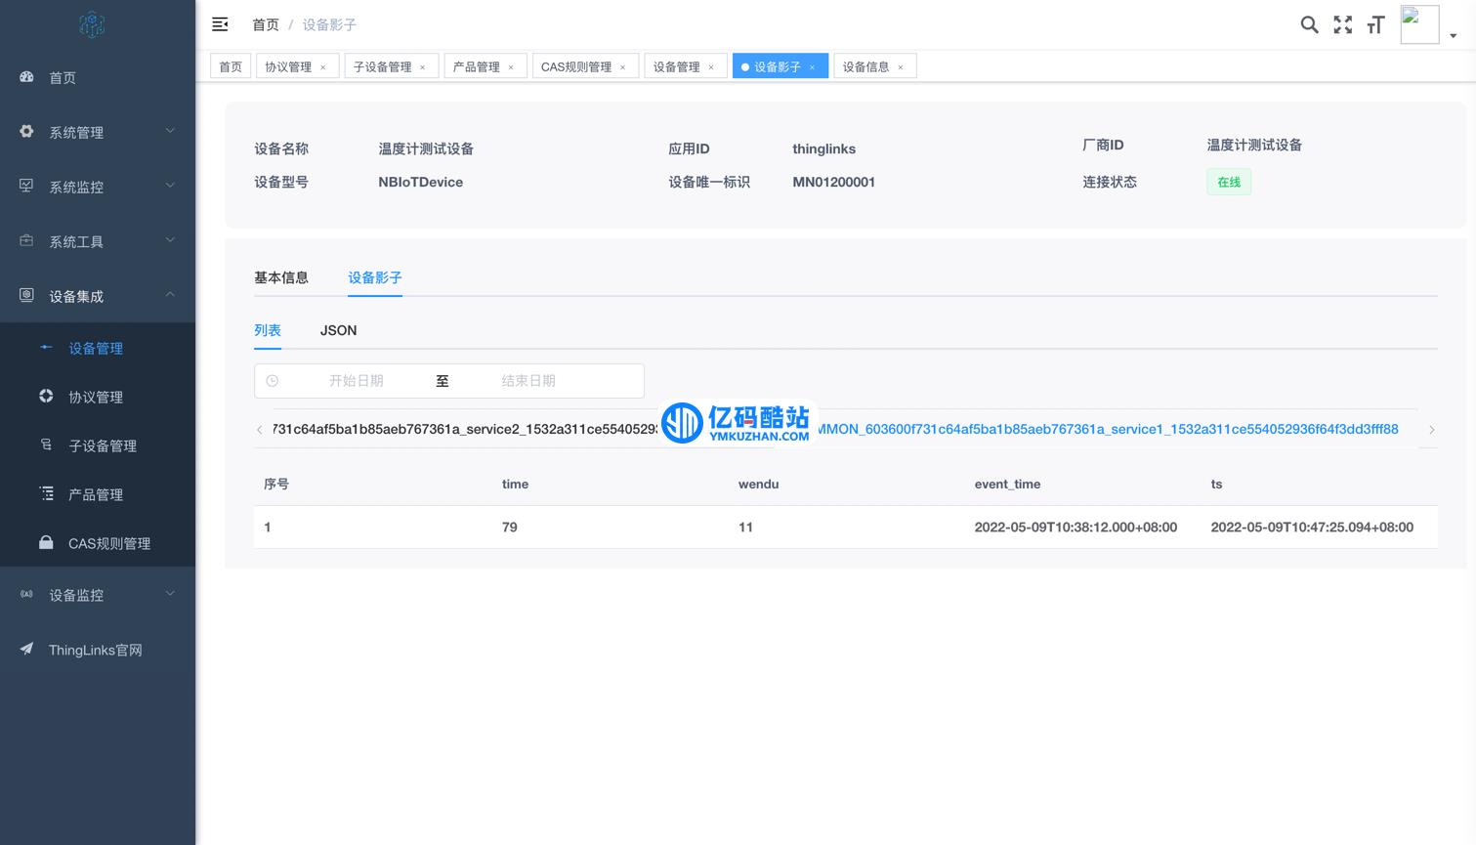Open 子设备管理 in the sidebar
This screenshot has height=845, width=1476.
[x=98, y=445]
